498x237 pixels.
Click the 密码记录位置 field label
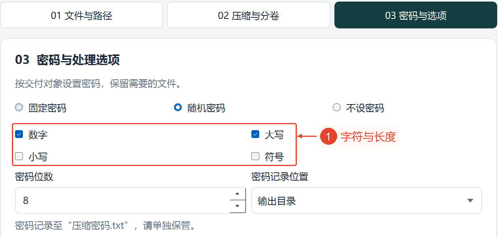point(280,176)
